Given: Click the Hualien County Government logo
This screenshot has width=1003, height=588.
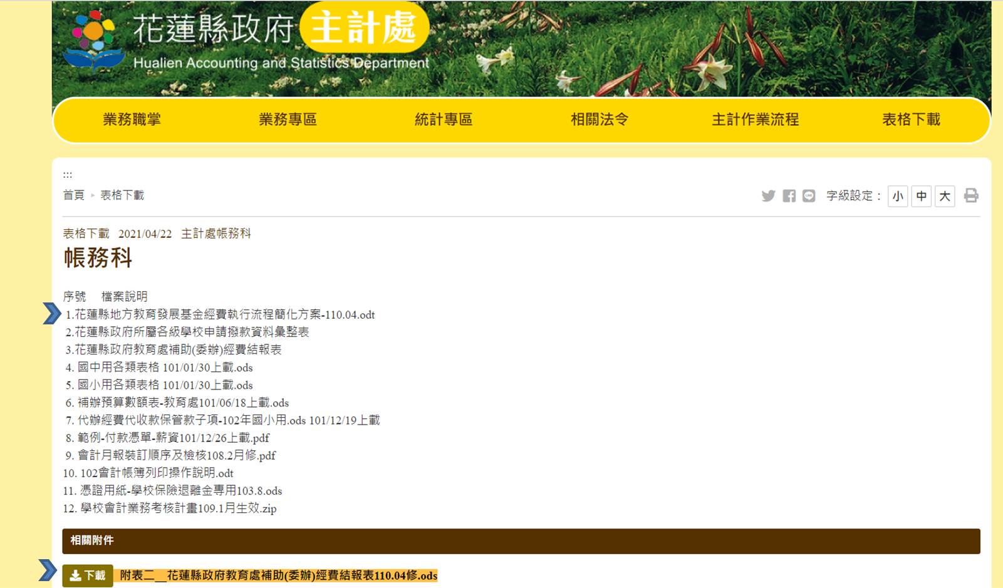Looking at the screenshot, I should coord(94,39).
